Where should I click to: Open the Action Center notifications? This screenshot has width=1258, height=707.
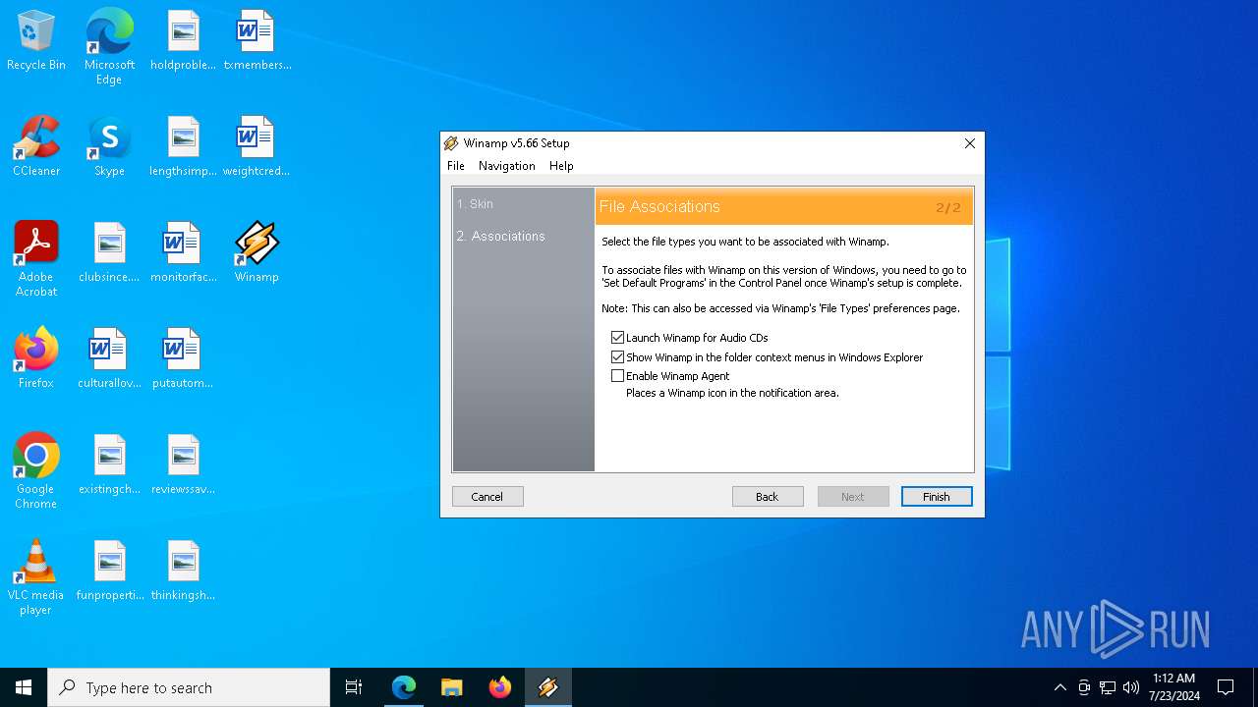[1226, 687]
